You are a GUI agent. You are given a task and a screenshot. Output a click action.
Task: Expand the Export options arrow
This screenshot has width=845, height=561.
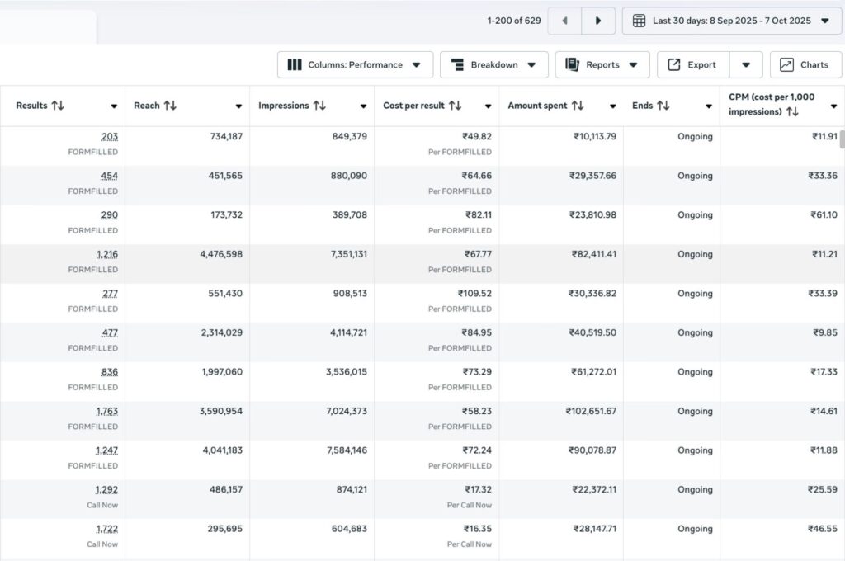(746, 65)
